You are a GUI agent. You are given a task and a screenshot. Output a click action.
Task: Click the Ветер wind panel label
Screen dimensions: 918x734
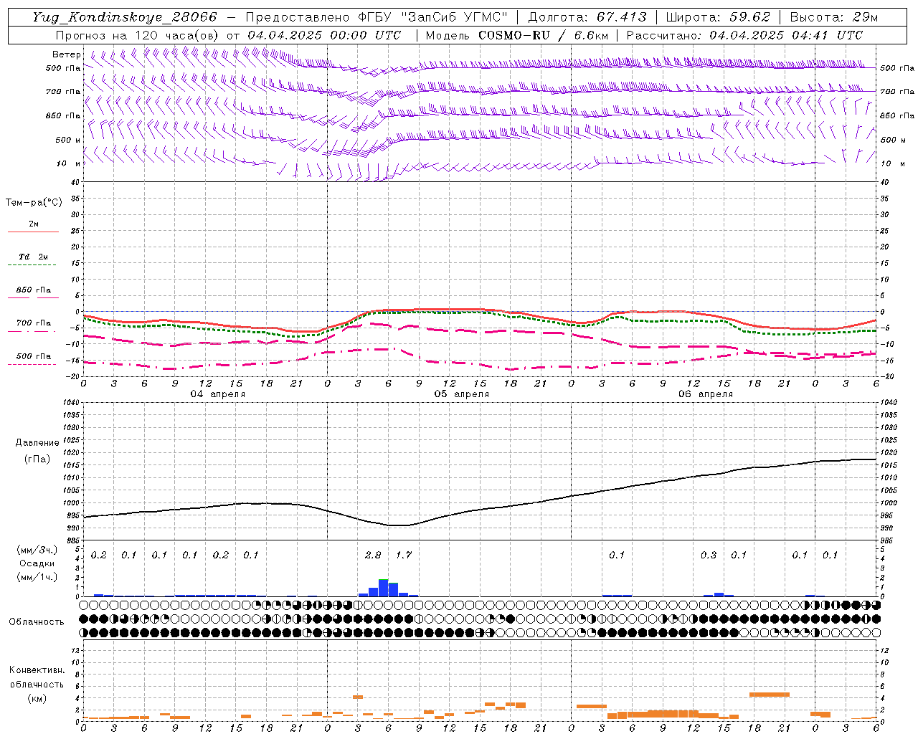click(67, 54)
